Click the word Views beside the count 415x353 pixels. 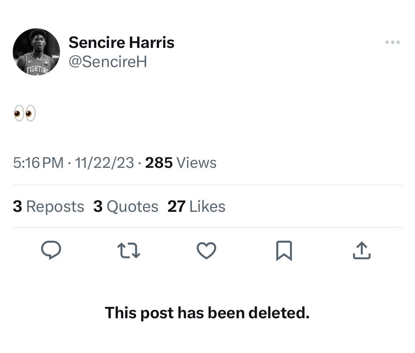[196, 163]
